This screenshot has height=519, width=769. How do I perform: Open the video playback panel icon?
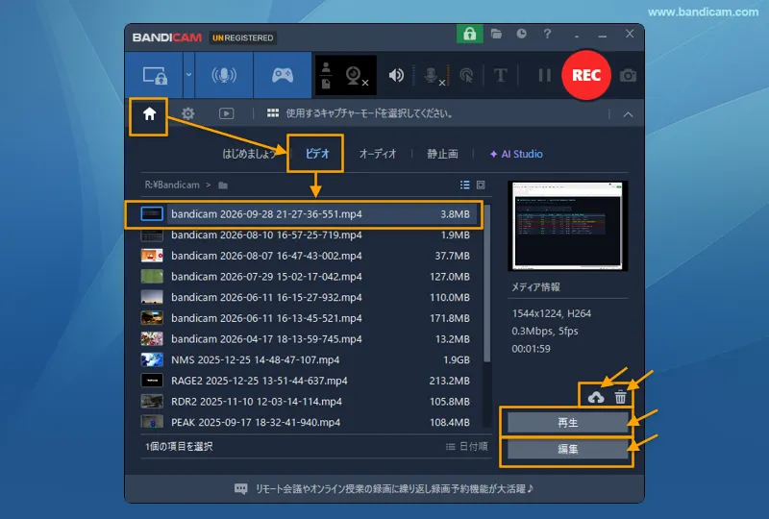coord(226,113)
